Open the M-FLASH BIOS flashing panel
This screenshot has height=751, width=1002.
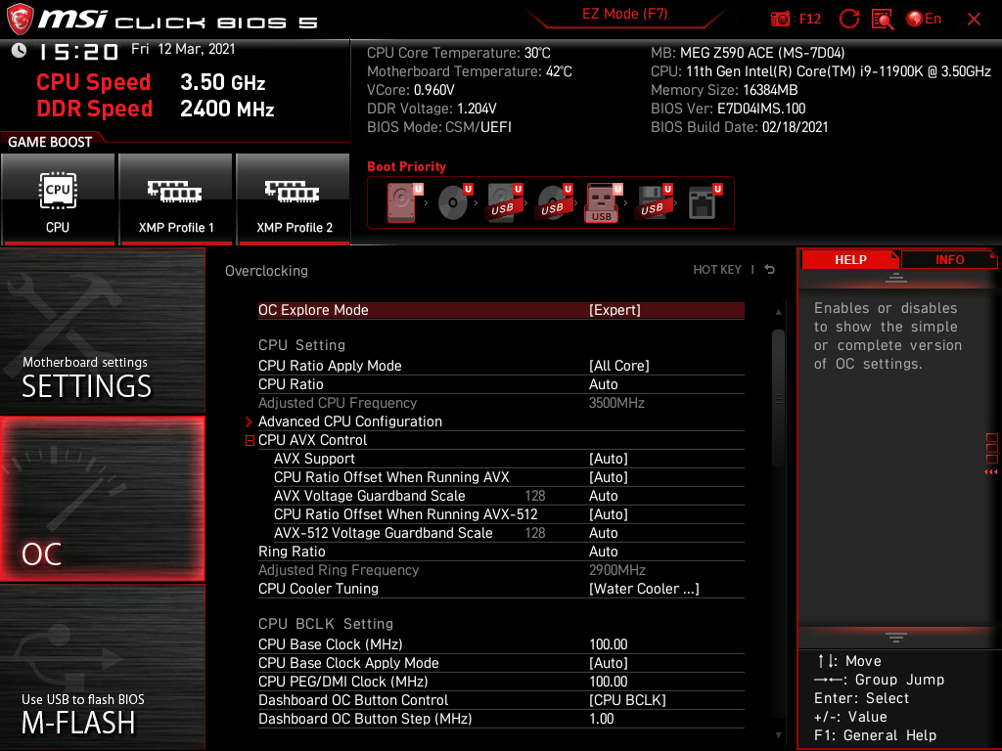tap(102, 667)
